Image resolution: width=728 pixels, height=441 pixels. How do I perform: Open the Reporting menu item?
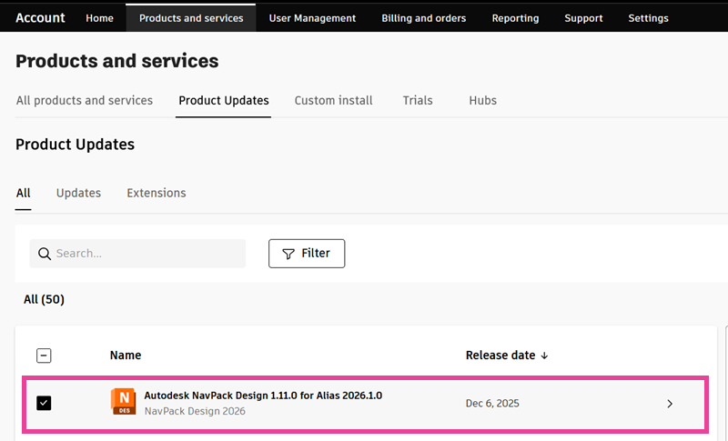coord(515,18)
